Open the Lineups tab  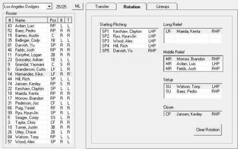(x=161, y=7)
